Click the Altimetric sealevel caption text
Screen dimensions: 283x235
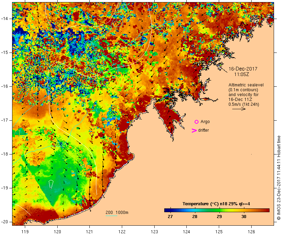[x=246, y=85]
